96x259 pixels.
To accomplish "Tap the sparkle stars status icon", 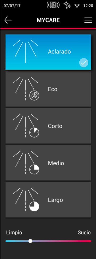I will click(67, 5).
